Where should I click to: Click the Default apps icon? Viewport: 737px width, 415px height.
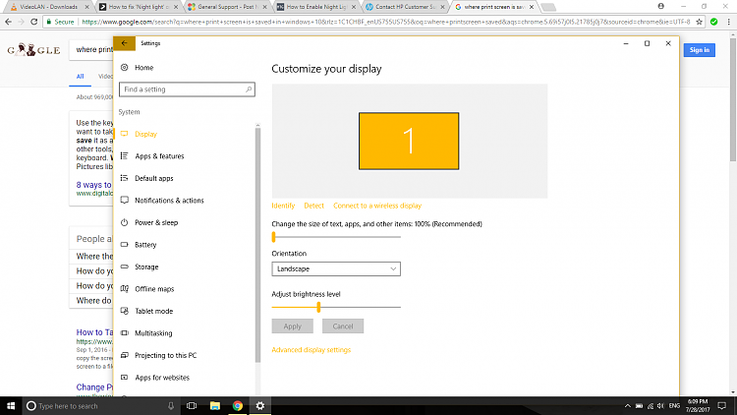click(x=124, y=178)
